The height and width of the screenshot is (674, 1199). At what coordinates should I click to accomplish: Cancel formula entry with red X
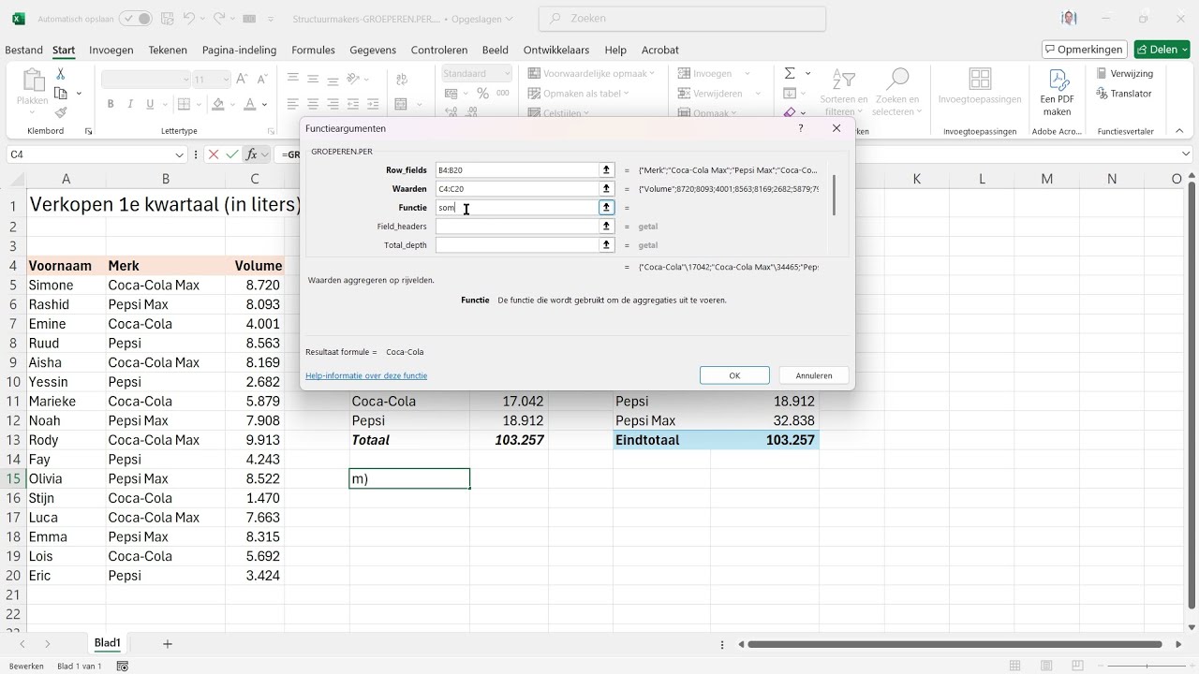tap(214, 154)
